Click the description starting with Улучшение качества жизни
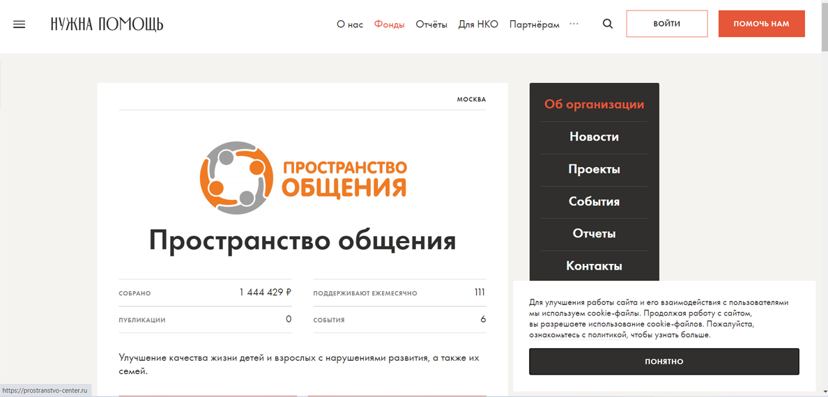The image size is (828, 397). click(299, 365)
